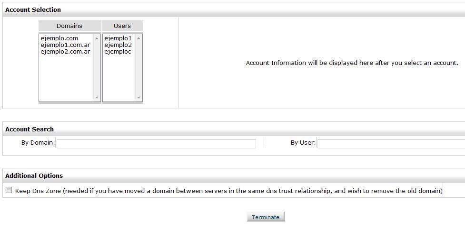Choose domain ejemplo2.com.ar
Viewport: 465px width, 231px height.
[65, 52]
